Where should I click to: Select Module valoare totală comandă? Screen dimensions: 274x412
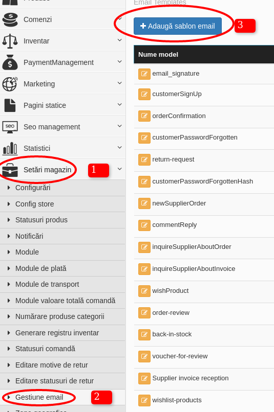62,301
